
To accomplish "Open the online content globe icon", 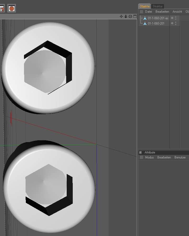I will click(x=12, y=8).
